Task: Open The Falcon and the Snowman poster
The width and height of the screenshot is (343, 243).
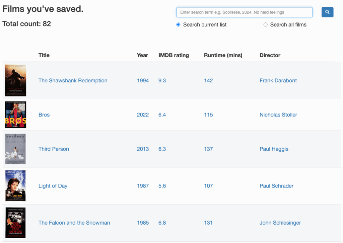Action: click(15, 223)
